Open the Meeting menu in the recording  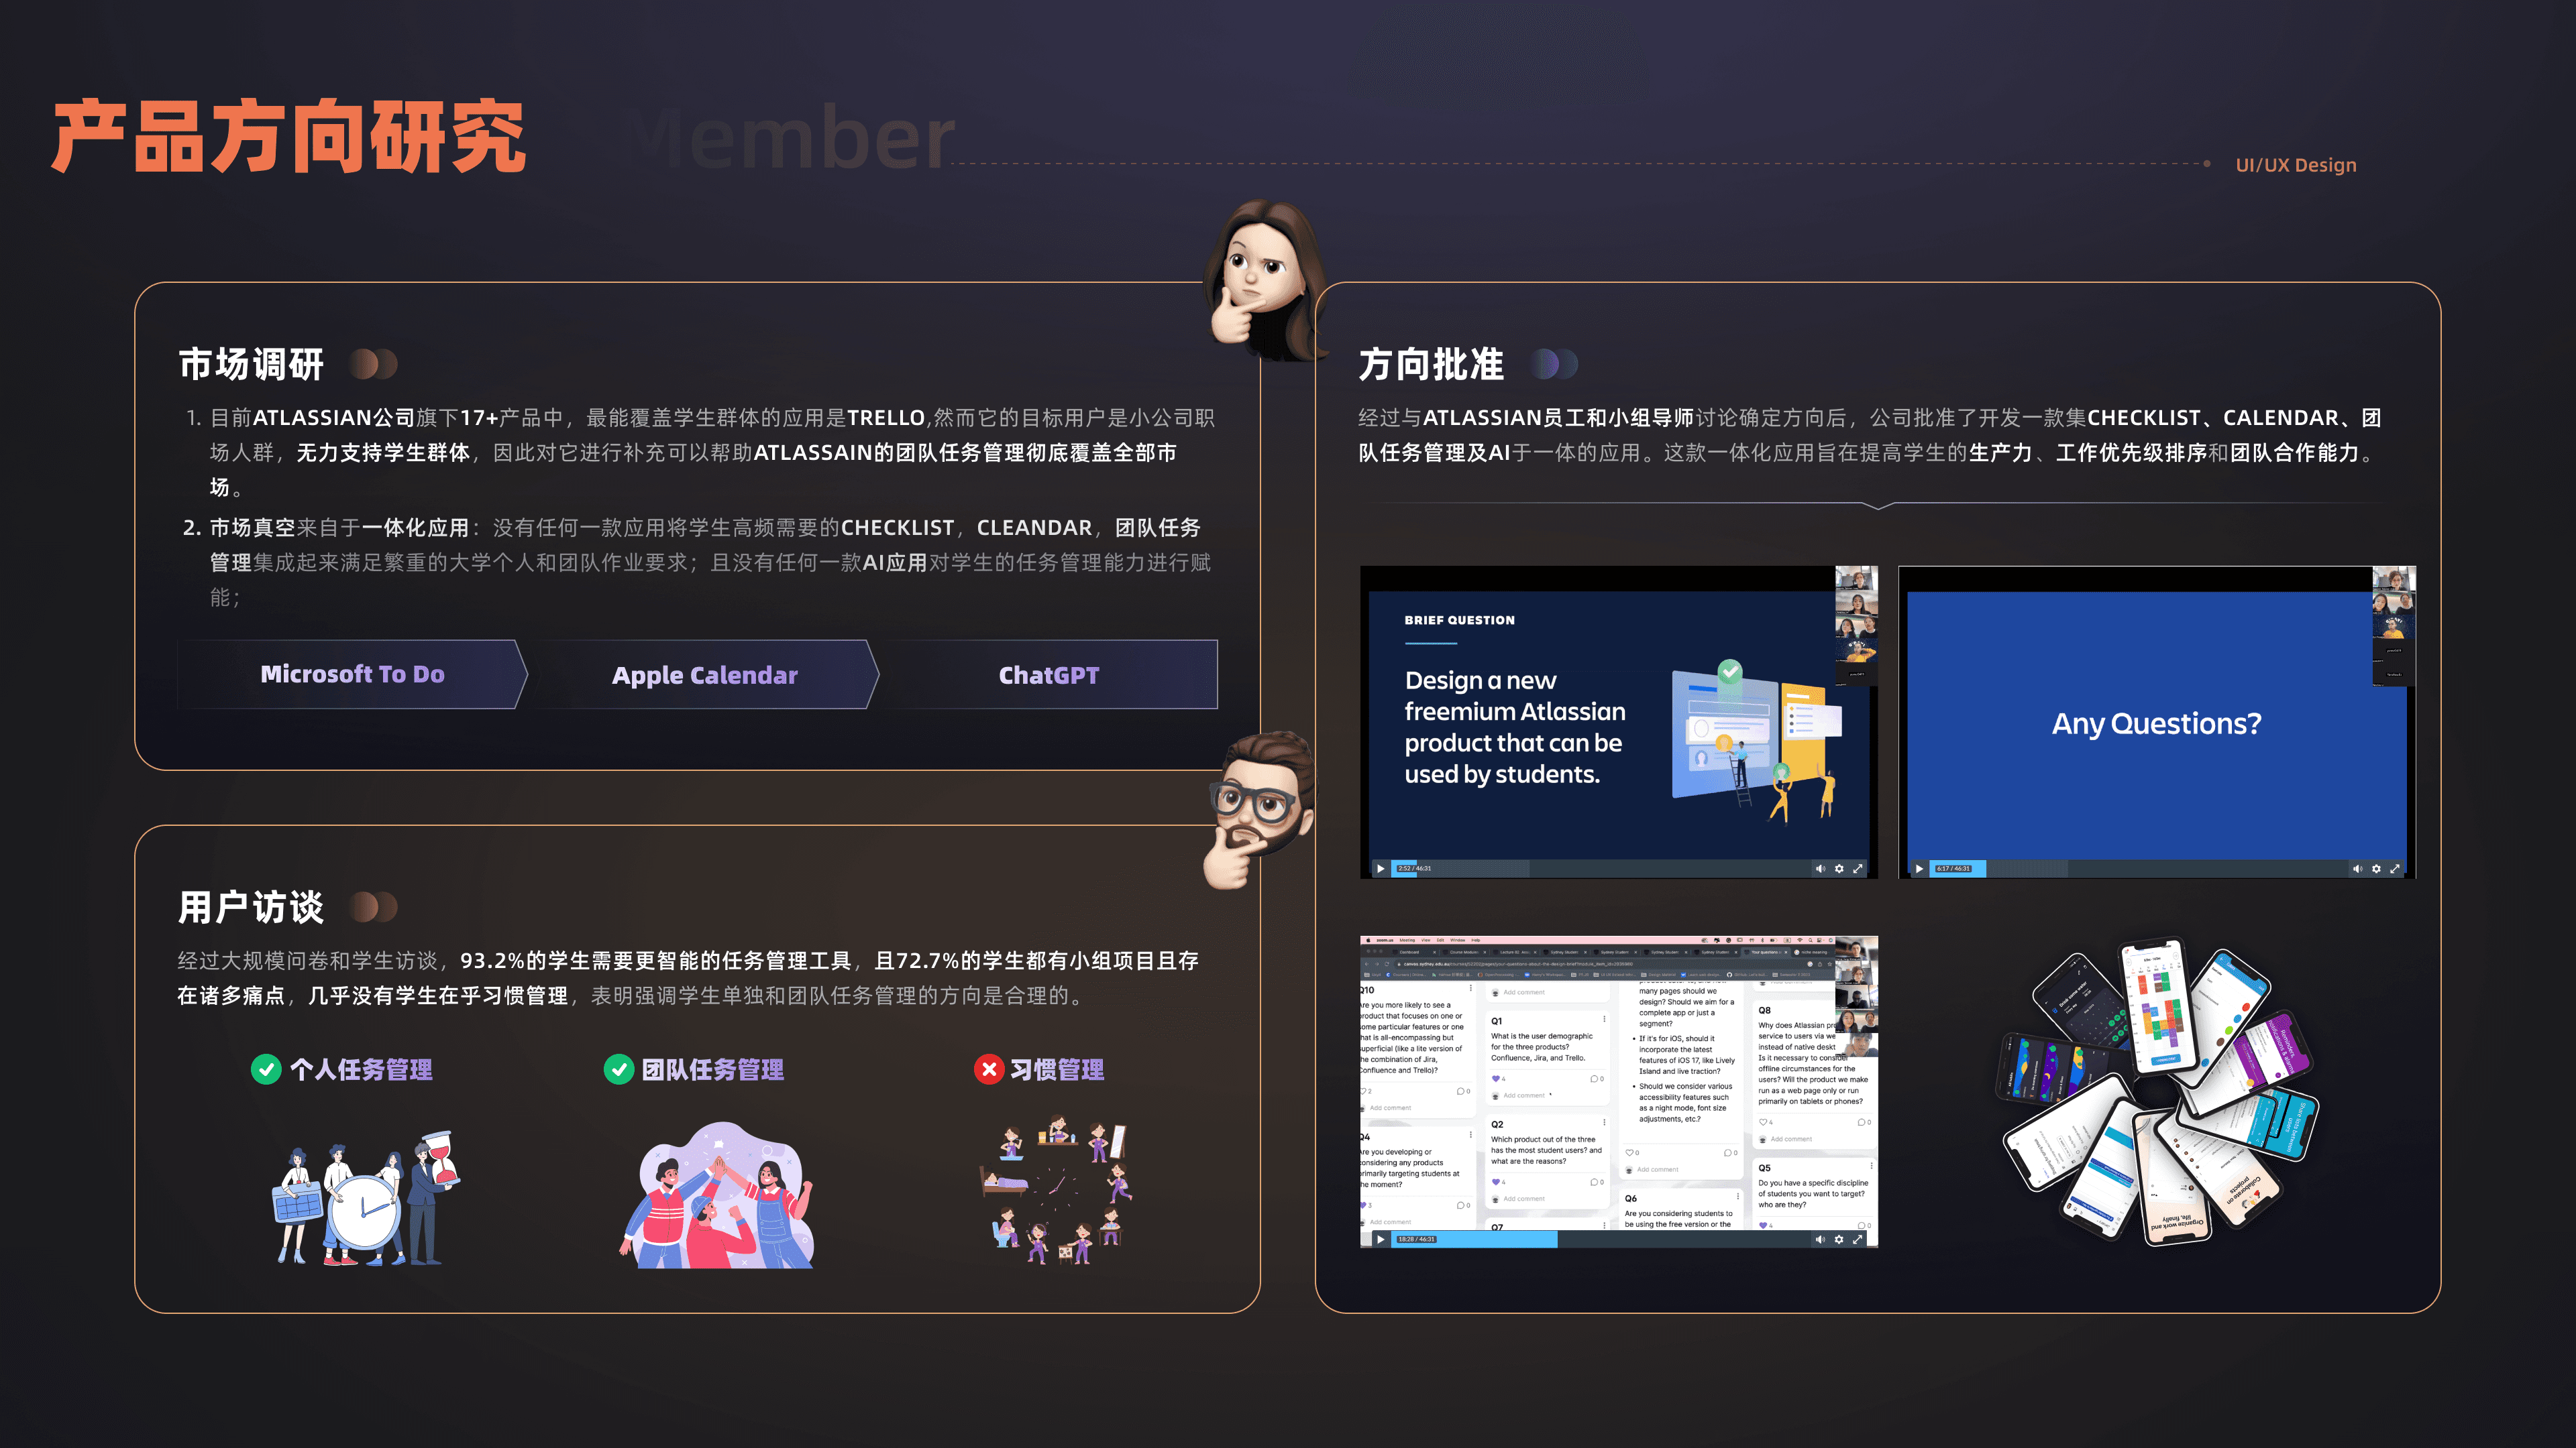tap(1408, 941)
